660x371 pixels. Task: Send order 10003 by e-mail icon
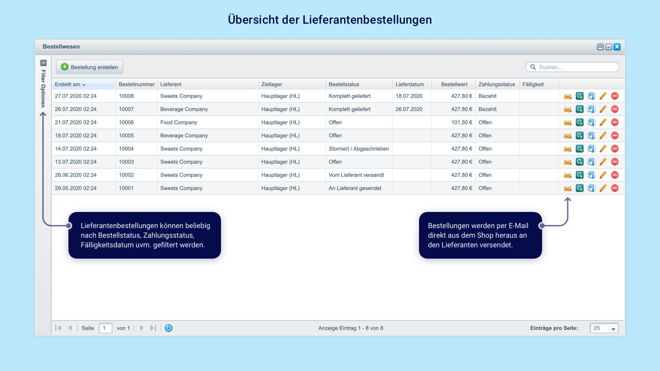[568, 162]
